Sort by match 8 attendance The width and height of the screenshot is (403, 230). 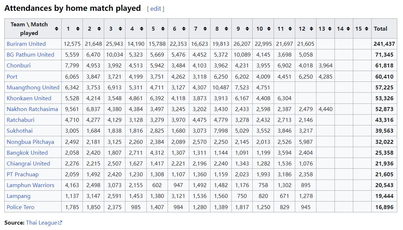226,29
